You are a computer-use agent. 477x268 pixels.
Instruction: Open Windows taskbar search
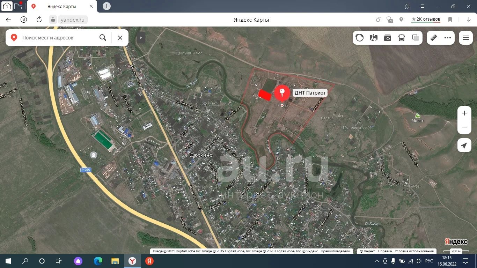(x=25, y=261)
